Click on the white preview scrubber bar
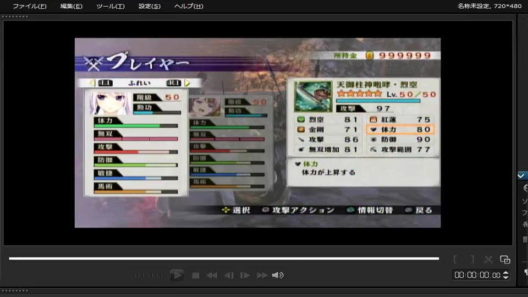Viewport: 528px width, 297px height. pos(224,258)
